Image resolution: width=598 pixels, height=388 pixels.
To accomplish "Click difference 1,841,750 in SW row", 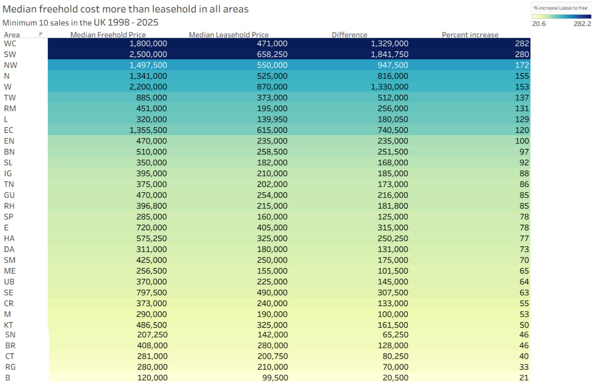I will tap(389, 54).
